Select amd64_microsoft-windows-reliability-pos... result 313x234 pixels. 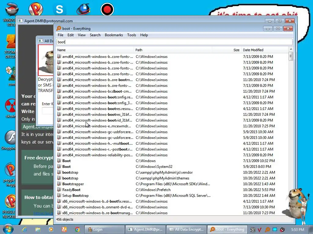pyautogui.click(x=98, y=155)
